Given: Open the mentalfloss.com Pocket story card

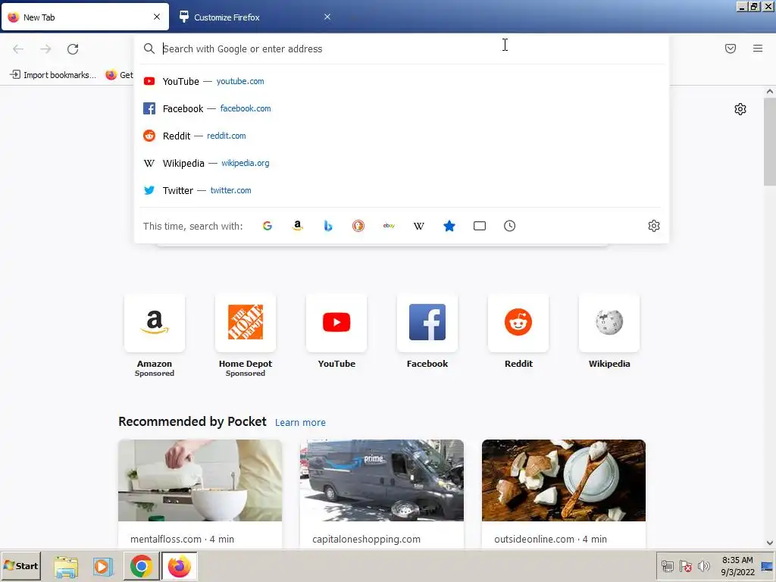Looking at the screenshot, I should (200, 493).
